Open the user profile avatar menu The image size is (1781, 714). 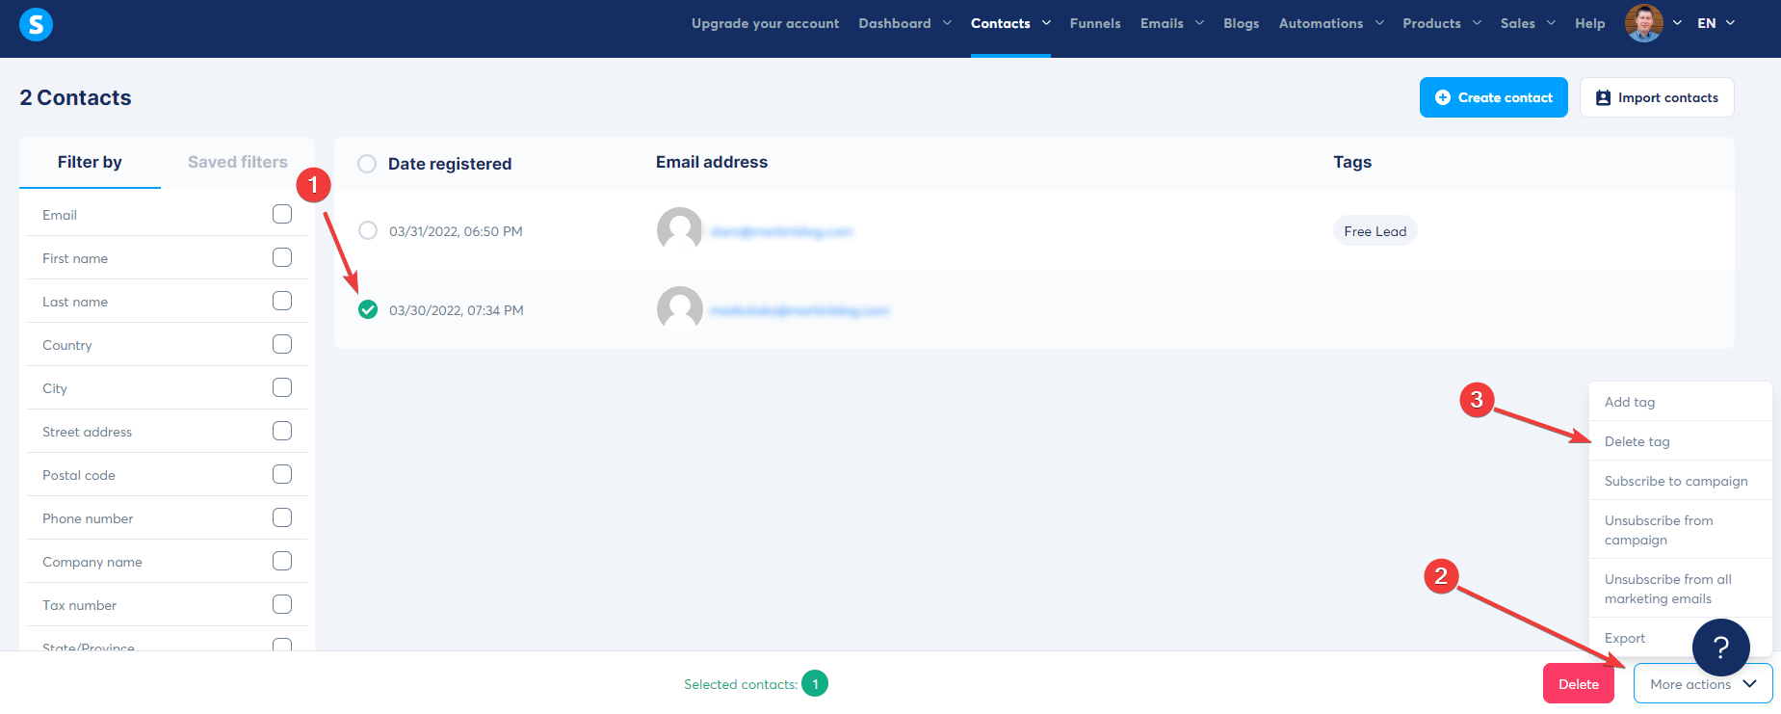coord(1643,23)
